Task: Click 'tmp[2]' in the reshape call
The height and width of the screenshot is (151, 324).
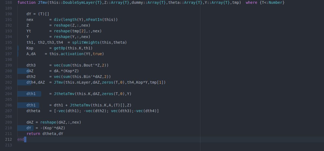Action: click(79, 31)
